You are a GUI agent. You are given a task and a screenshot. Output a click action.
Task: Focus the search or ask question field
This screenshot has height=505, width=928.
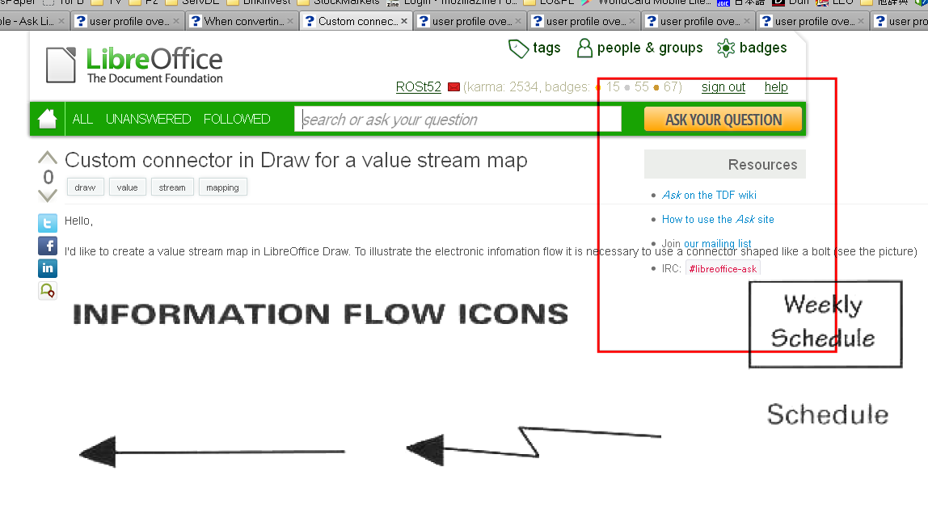[458, 120]
